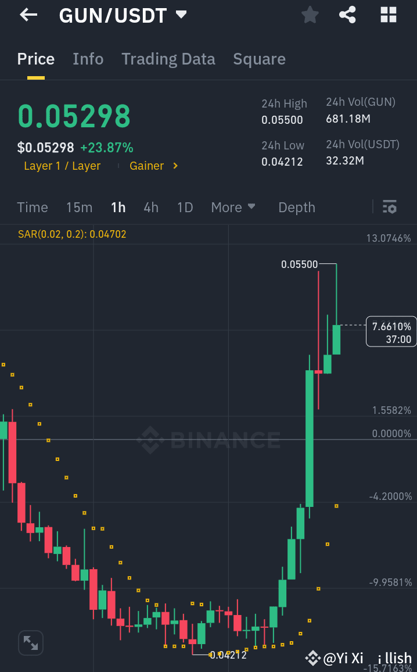The height and width of the screenshot is (672, 417).
Task: Open chart settings with the candlestick icon
Action: (389, 207)
